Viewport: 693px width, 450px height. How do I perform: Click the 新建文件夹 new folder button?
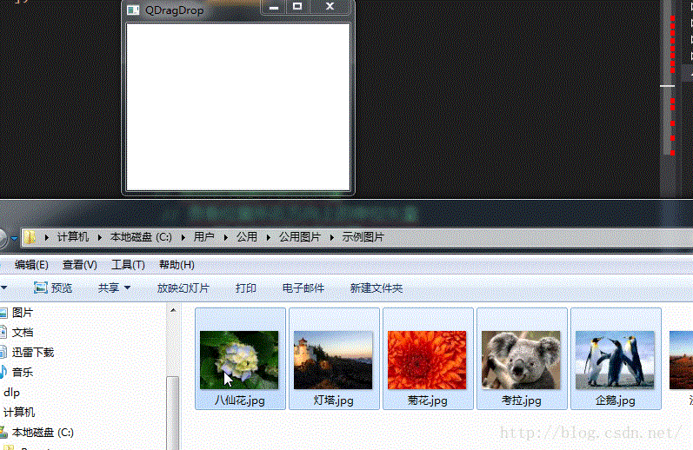tap(376, 288)
